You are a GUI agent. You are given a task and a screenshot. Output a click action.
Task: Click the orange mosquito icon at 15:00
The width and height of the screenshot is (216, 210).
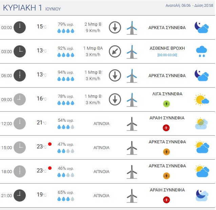[166, 152]
